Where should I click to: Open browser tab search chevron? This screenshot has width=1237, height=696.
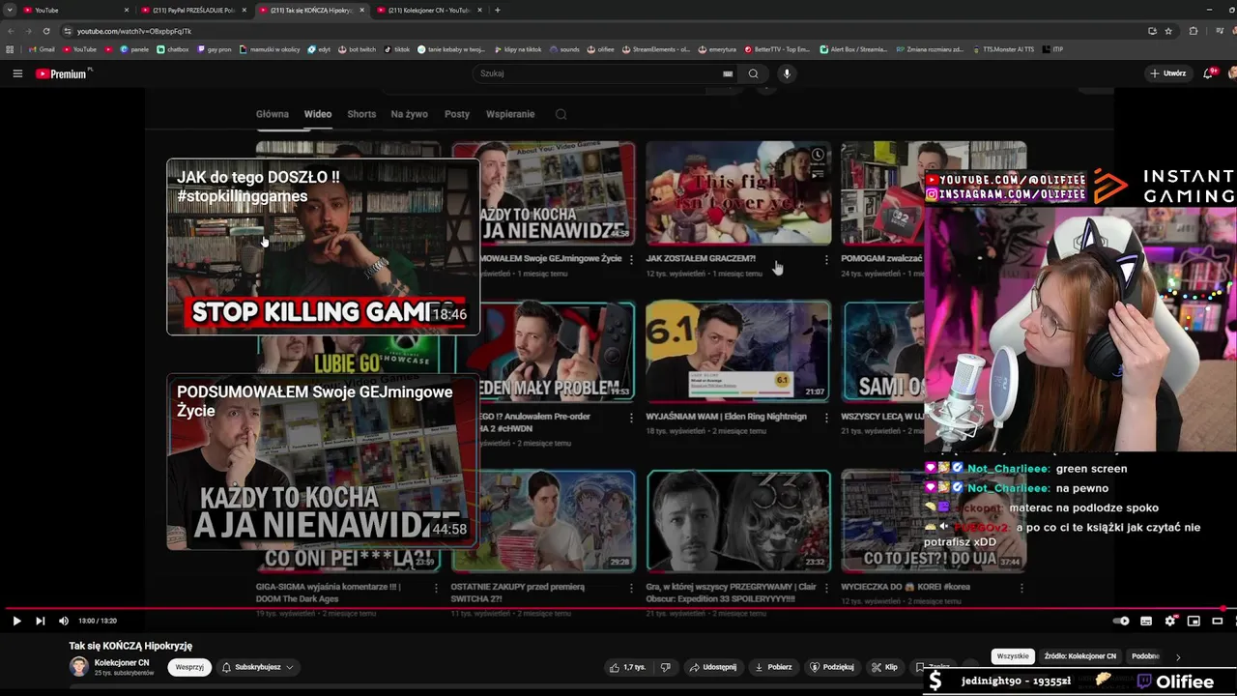[x=10, y=10]
